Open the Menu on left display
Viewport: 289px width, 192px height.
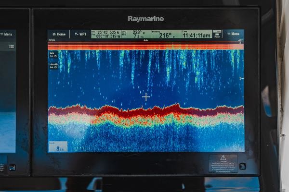pos(8,34)
